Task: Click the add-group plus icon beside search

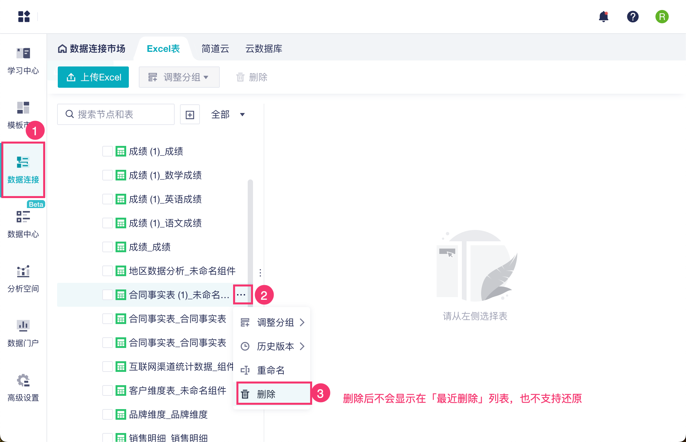Action: click(190, 115)
